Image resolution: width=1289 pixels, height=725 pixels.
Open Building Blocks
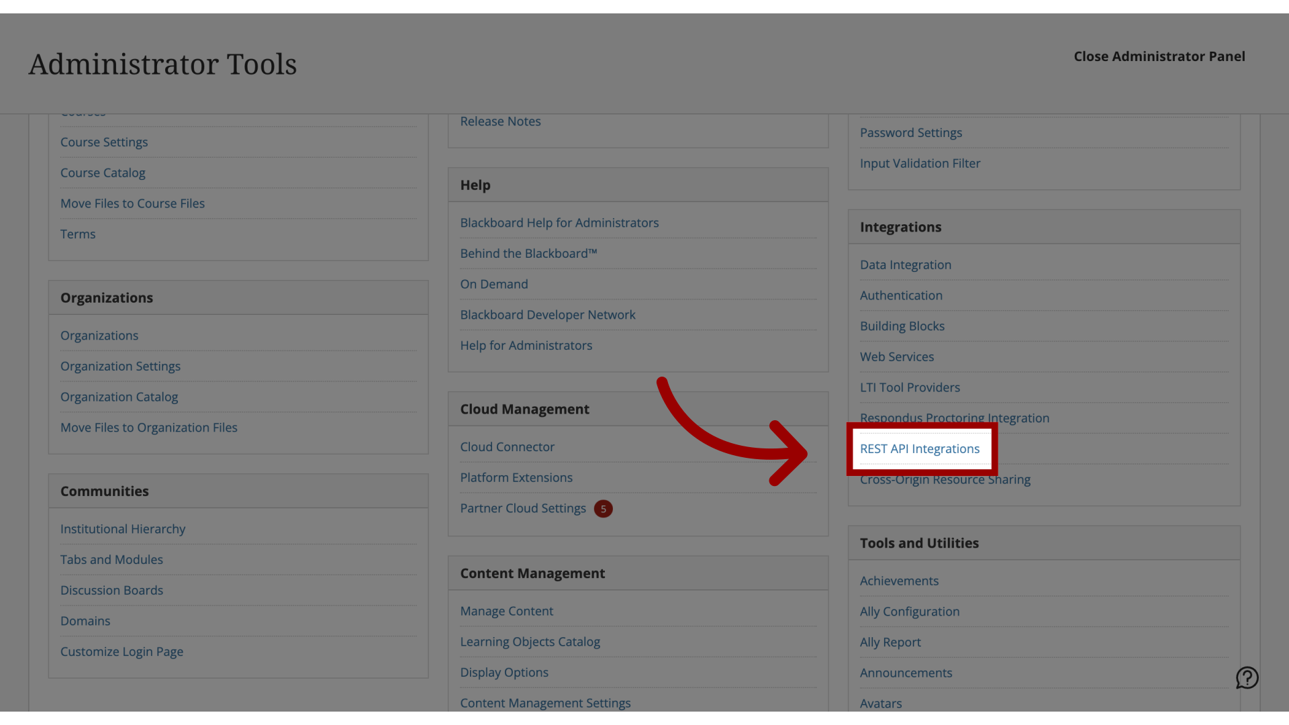[902, 326]
